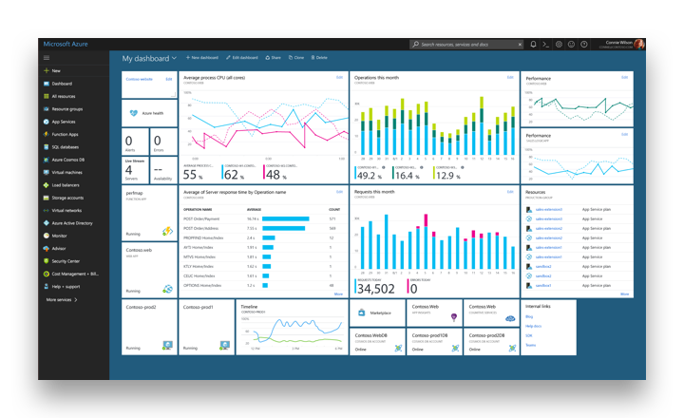The image size is (684, 418).
Task: Click Edit on Requests this month chart
Action: (510, 192)
